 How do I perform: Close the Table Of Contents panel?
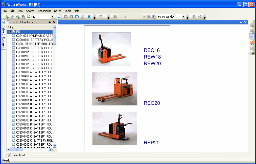[x=54, y=22]
